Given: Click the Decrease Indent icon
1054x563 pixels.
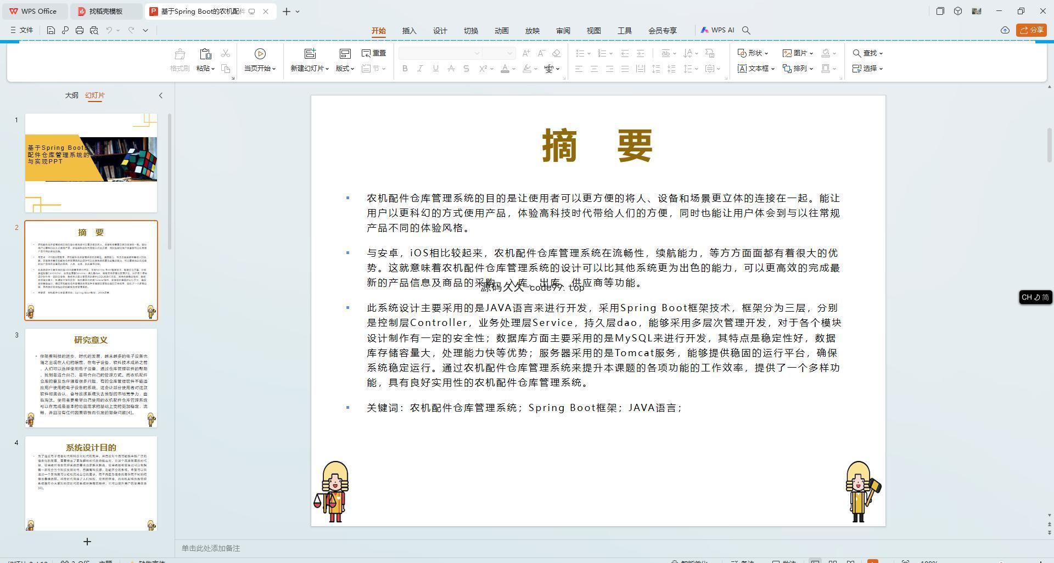Looking at the screenshot, I should coord(625,53).
